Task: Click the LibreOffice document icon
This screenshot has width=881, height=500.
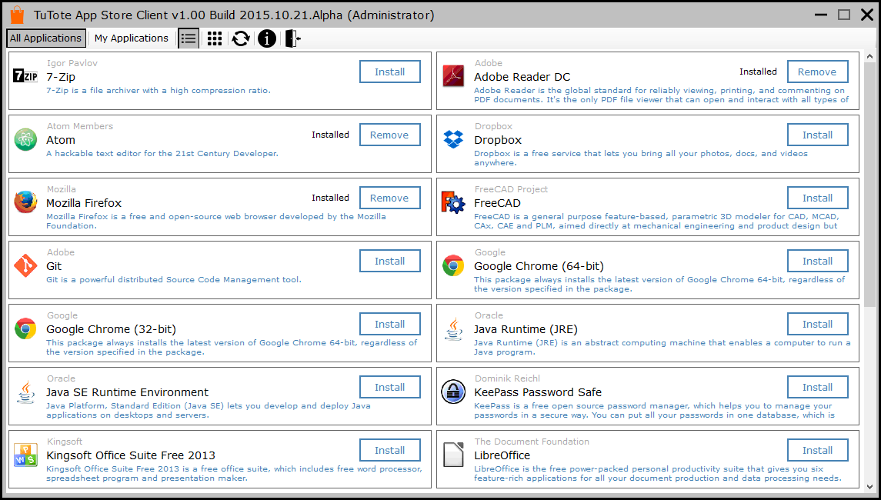Action: click(453, 455)
